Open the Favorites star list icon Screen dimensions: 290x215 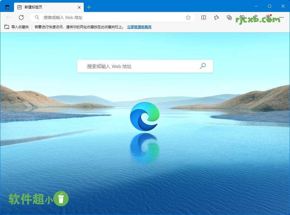(216, 17)
